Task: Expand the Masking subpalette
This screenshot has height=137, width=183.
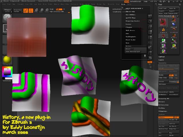Action: click(x=162, y=108)
